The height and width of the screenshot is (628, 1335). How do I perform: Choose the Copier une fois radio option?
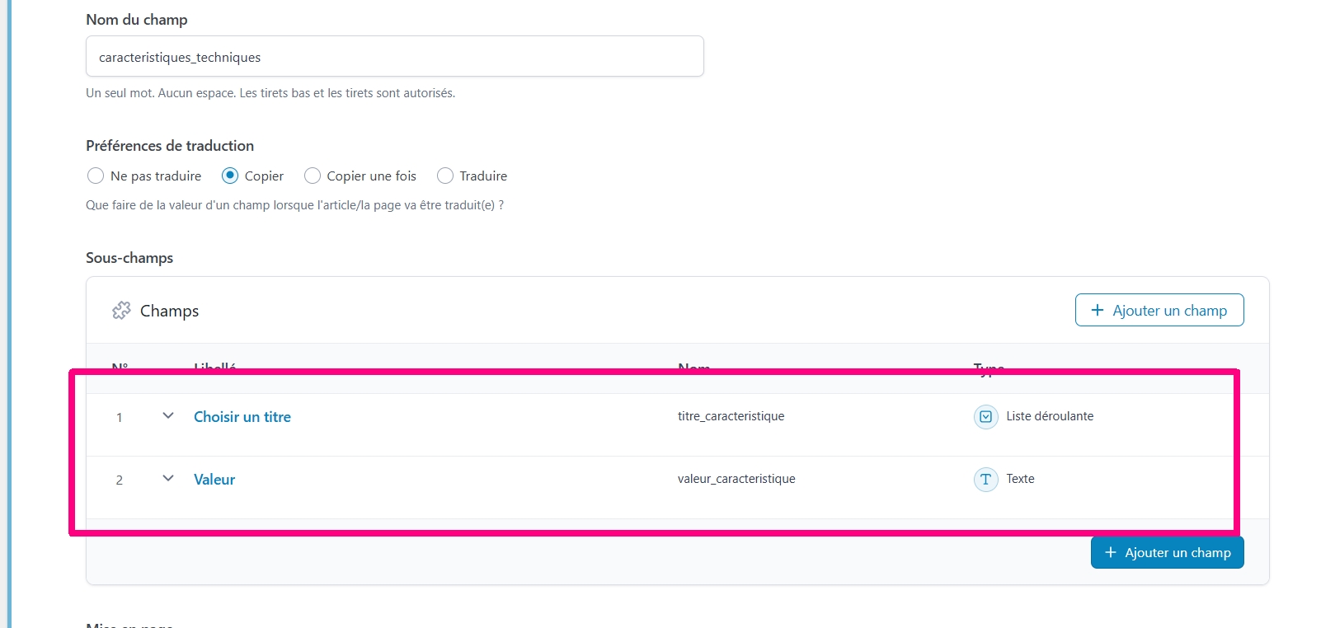click(x=313, y=176)
